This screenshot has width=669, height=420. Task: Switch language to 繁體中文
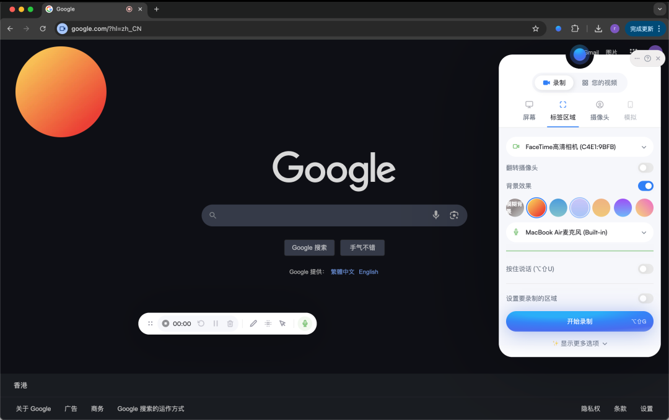tap(343, 272)
